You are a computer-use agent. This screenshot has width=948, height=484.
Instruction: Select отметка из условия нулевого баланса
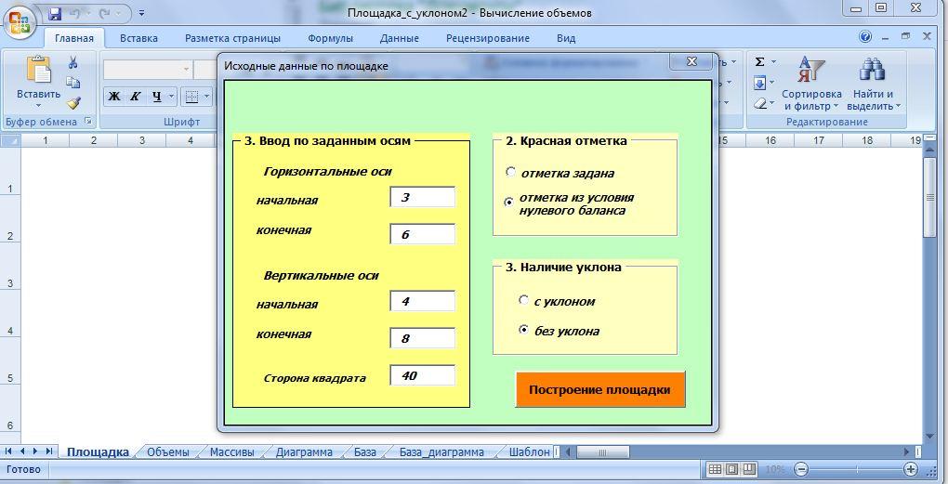tap(509, 203)
